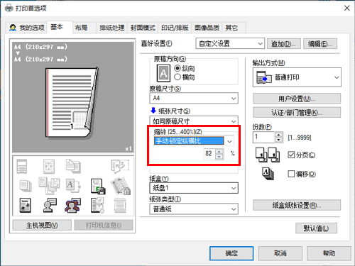Click the red group account track icon
The image size is (355, 266).
[x=73, y=205]
